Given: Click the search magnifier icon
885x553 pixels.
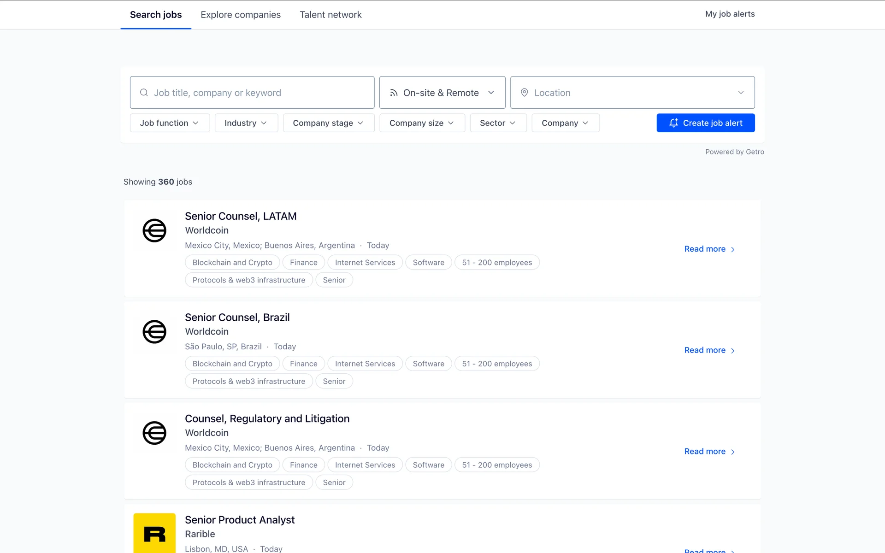Looking at the screenshot, I should click(144, 93).
